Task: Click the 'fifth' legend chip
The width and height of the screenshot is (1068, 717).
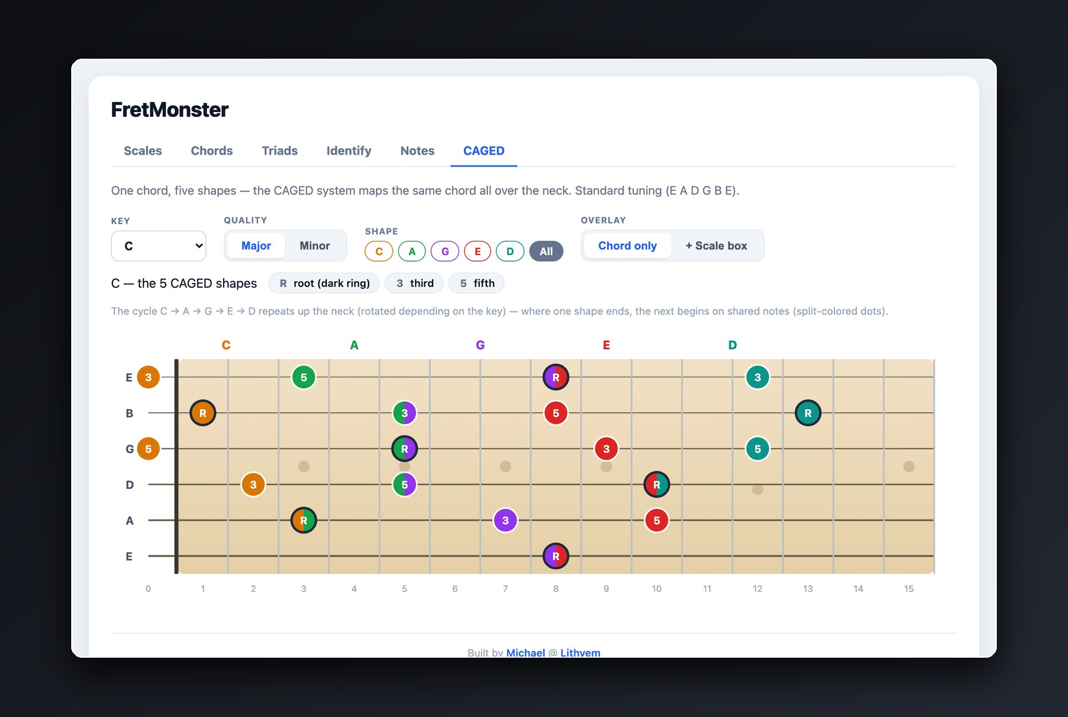Action: coord(476,283)
